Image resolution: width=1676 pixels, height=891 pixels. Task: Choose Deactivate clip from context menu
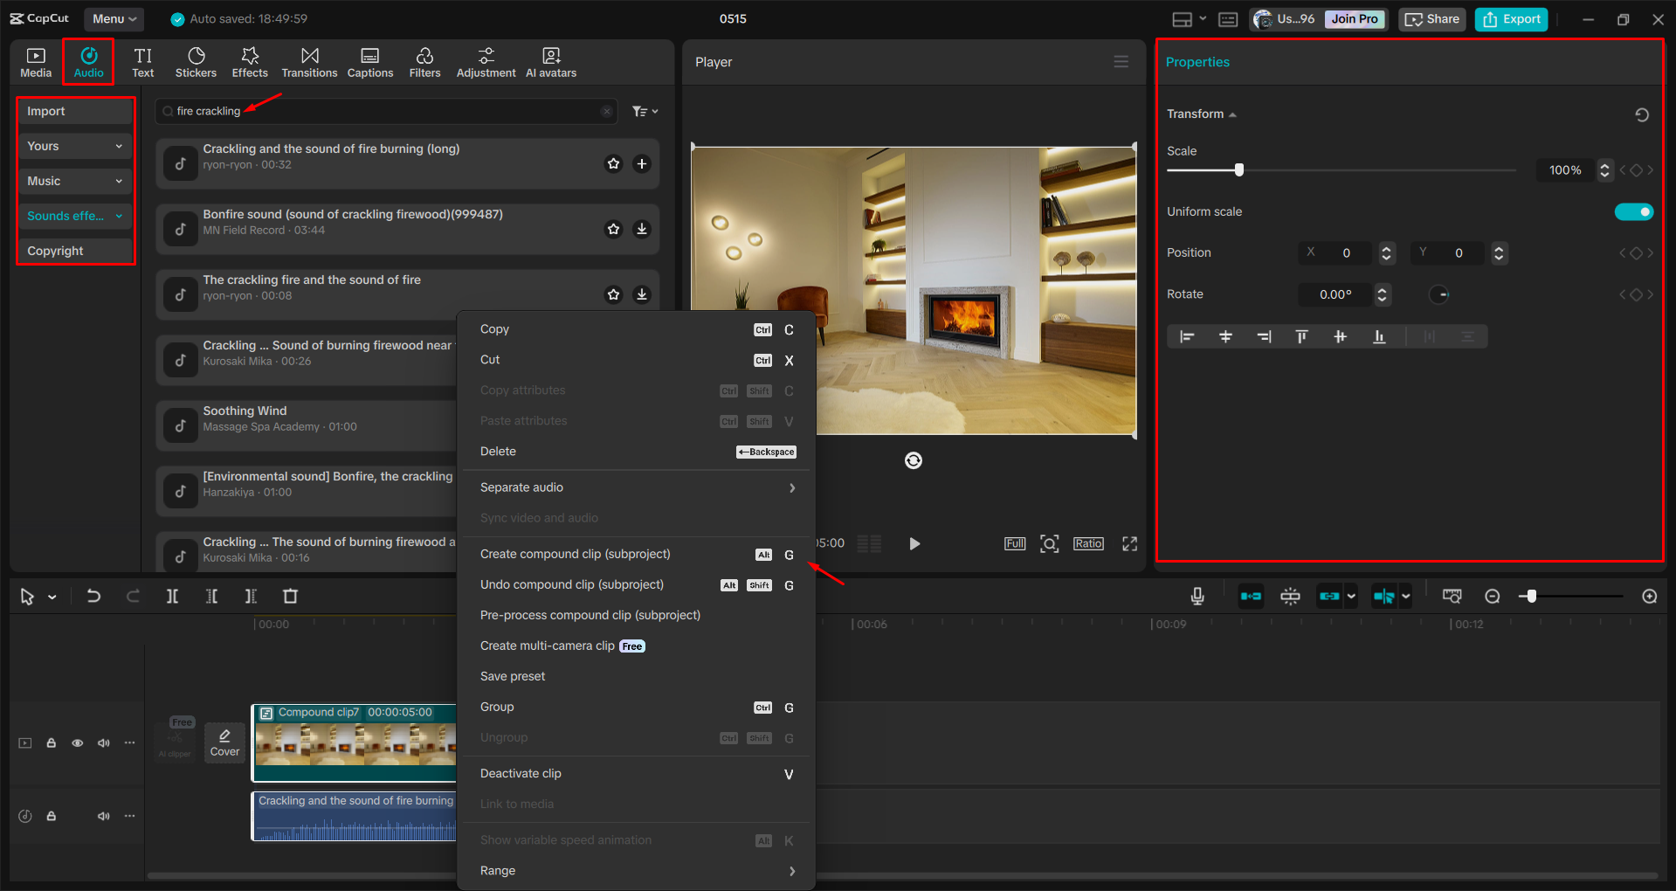coord(521,773)
